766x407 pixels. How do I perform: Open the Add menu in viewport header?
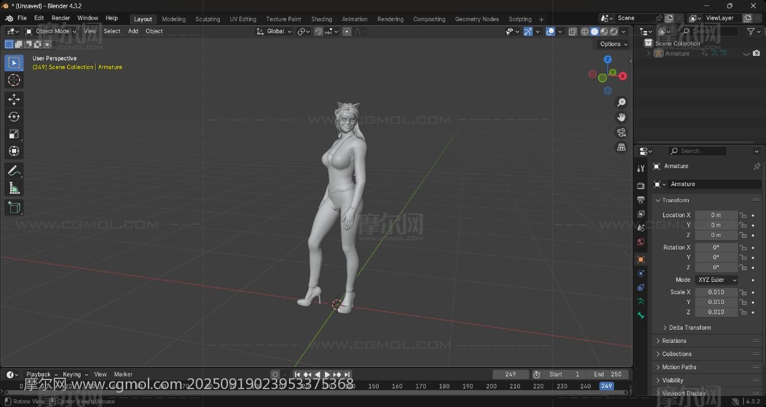click(x=133, y=31)
